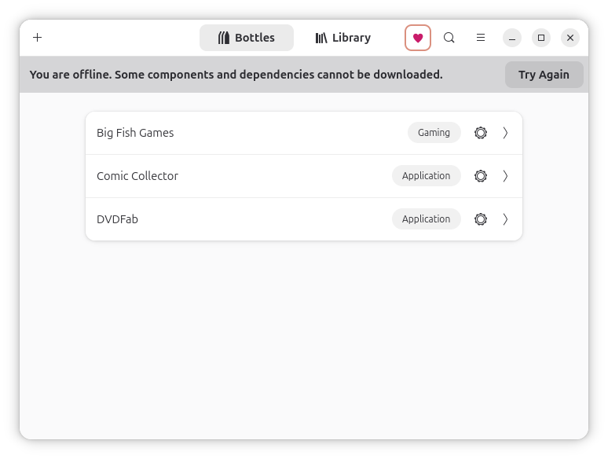This screenshot has width=608, height=459.
Task: Open the Big Fish Games bottle
Action: point(304,133)
